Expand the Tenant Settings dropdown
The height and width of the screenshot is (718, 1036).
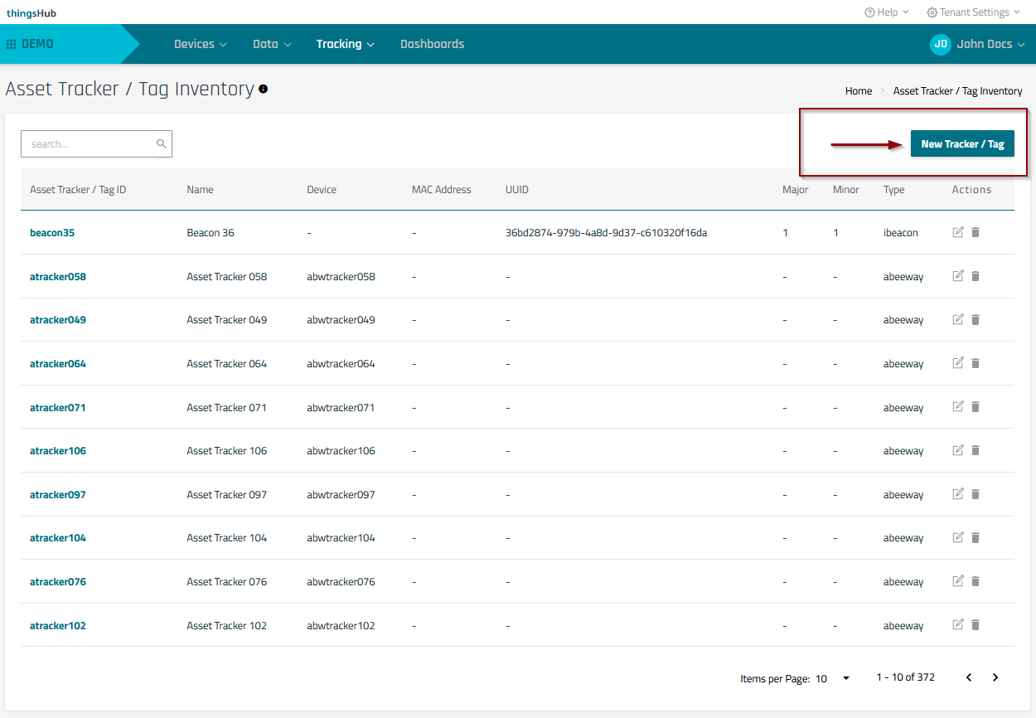[x=973, y=12]
